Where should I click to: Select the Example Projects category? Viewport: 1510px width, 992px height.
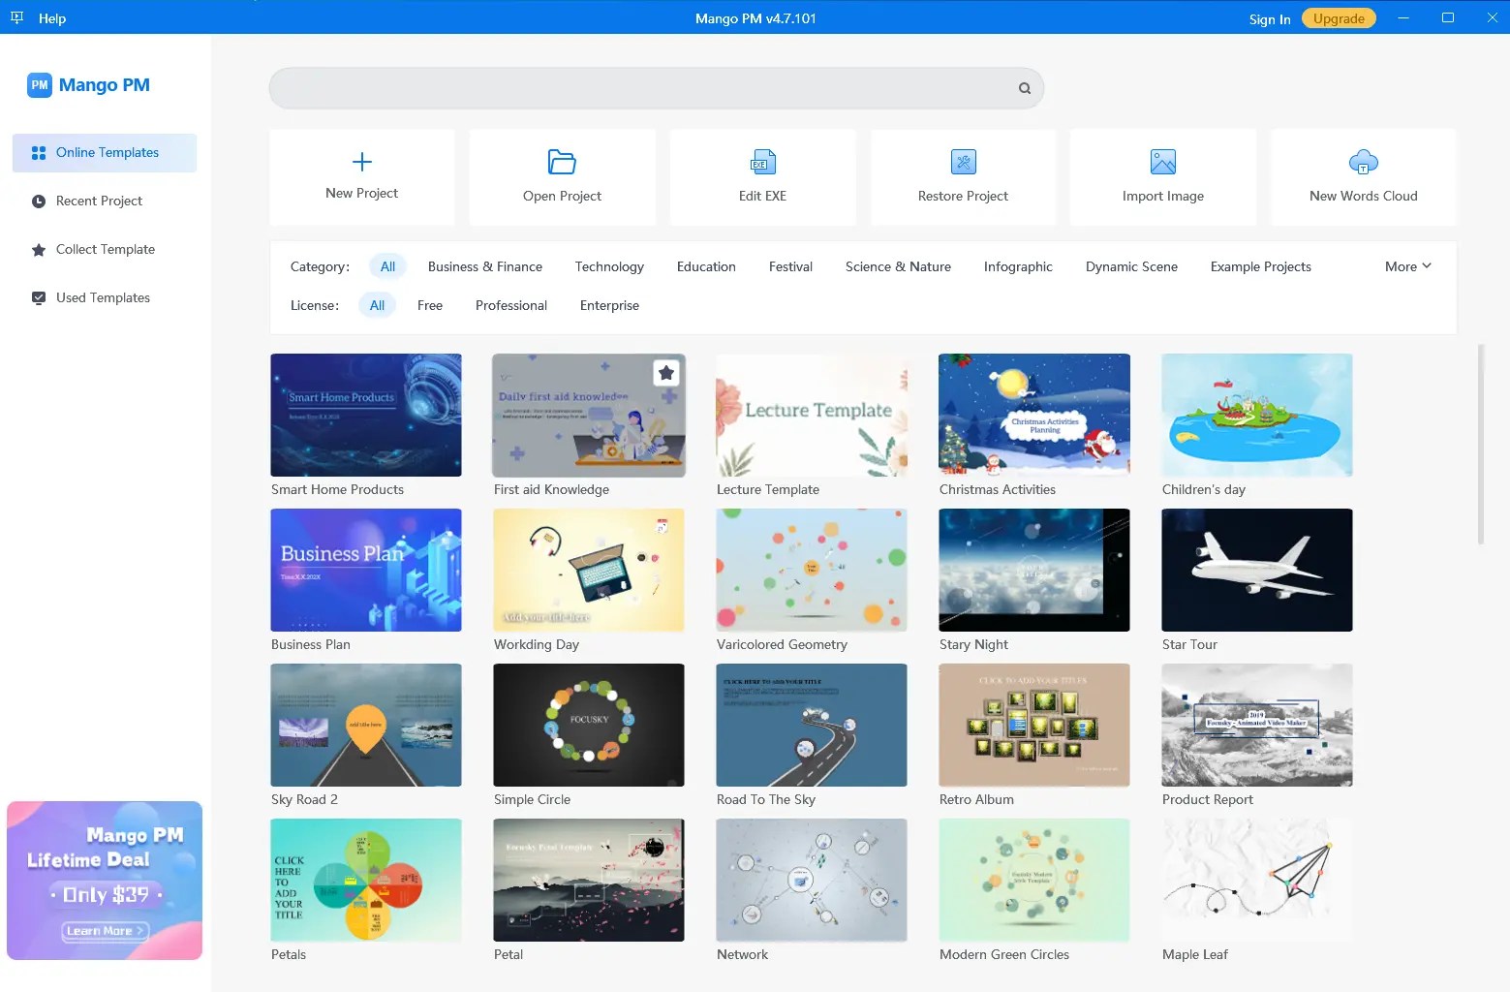tap(1260, 266)
